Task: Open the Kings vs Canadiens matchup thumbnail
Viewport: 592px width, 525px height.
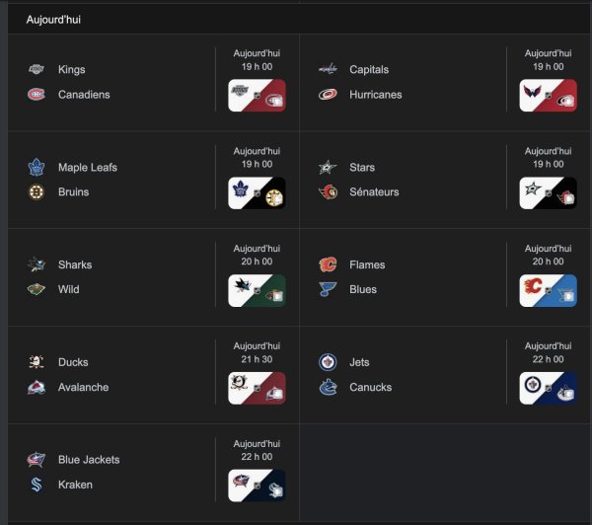Action: 257,96
